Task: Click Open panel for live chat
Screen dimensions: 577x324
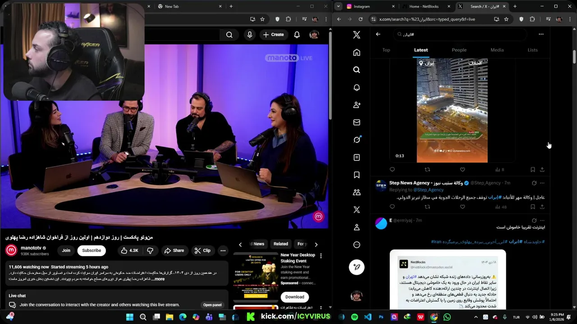Action: 212,305
